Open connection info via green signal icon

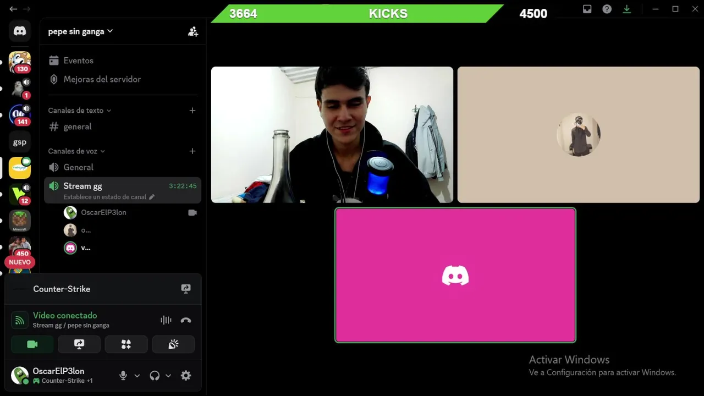click(x=20, y=320)
